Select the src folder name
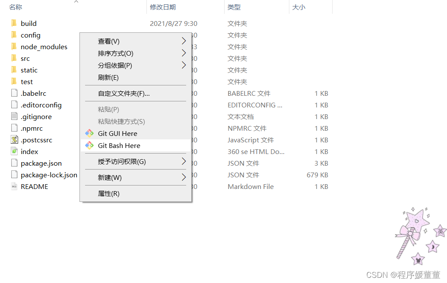This screenshot has width=447, height=283. point(25,59)
